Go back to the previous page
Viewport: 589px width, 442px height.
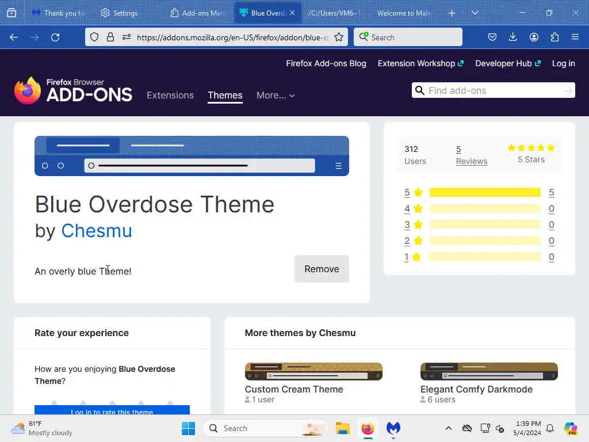[14, 37]
